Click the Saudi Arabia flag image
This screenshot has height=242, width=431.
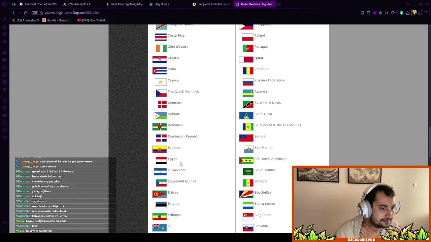point(248,171)
